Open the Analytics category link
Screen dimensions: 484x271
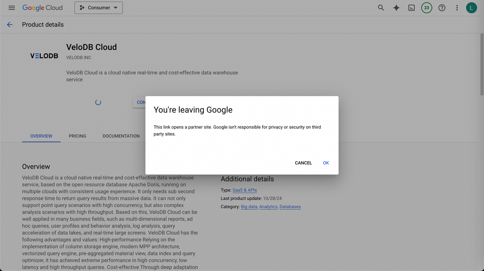tap(268, 207)
